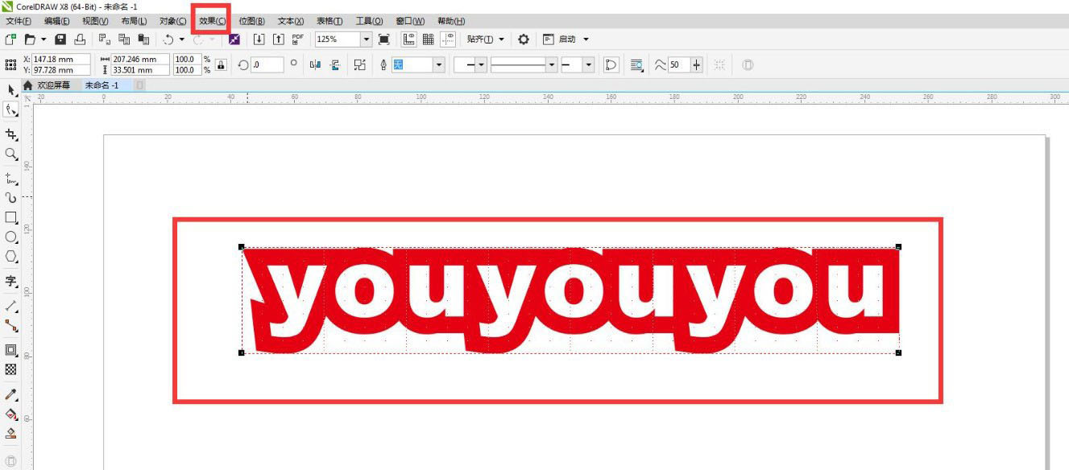Viewport: 1069px width, 470px height.
Task: Click the Publish to PDF icon
Action: (x=297, y=39)
